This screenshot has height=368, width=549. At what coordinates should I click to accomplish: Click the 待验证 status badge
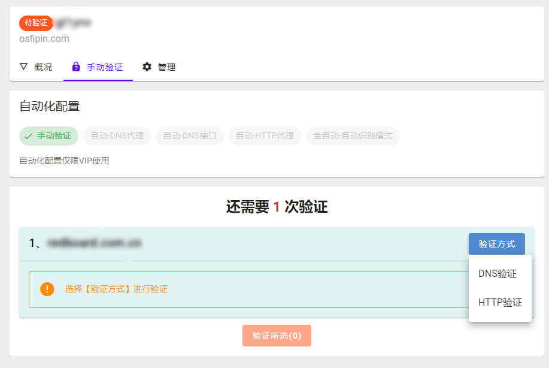tap(36, 23)
